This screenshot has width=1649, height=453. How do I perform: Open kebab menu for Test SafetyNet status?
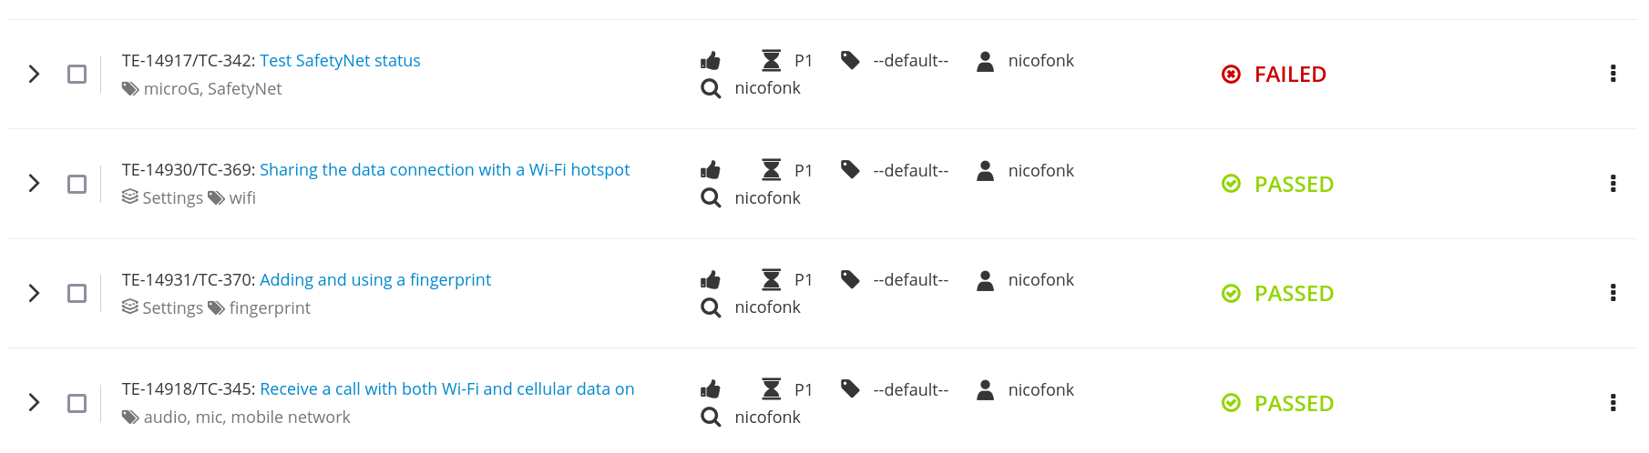tap(1613, 74)
